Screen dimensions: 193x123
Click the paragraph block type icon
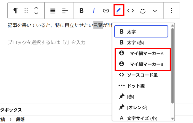(x=16, y=11)
